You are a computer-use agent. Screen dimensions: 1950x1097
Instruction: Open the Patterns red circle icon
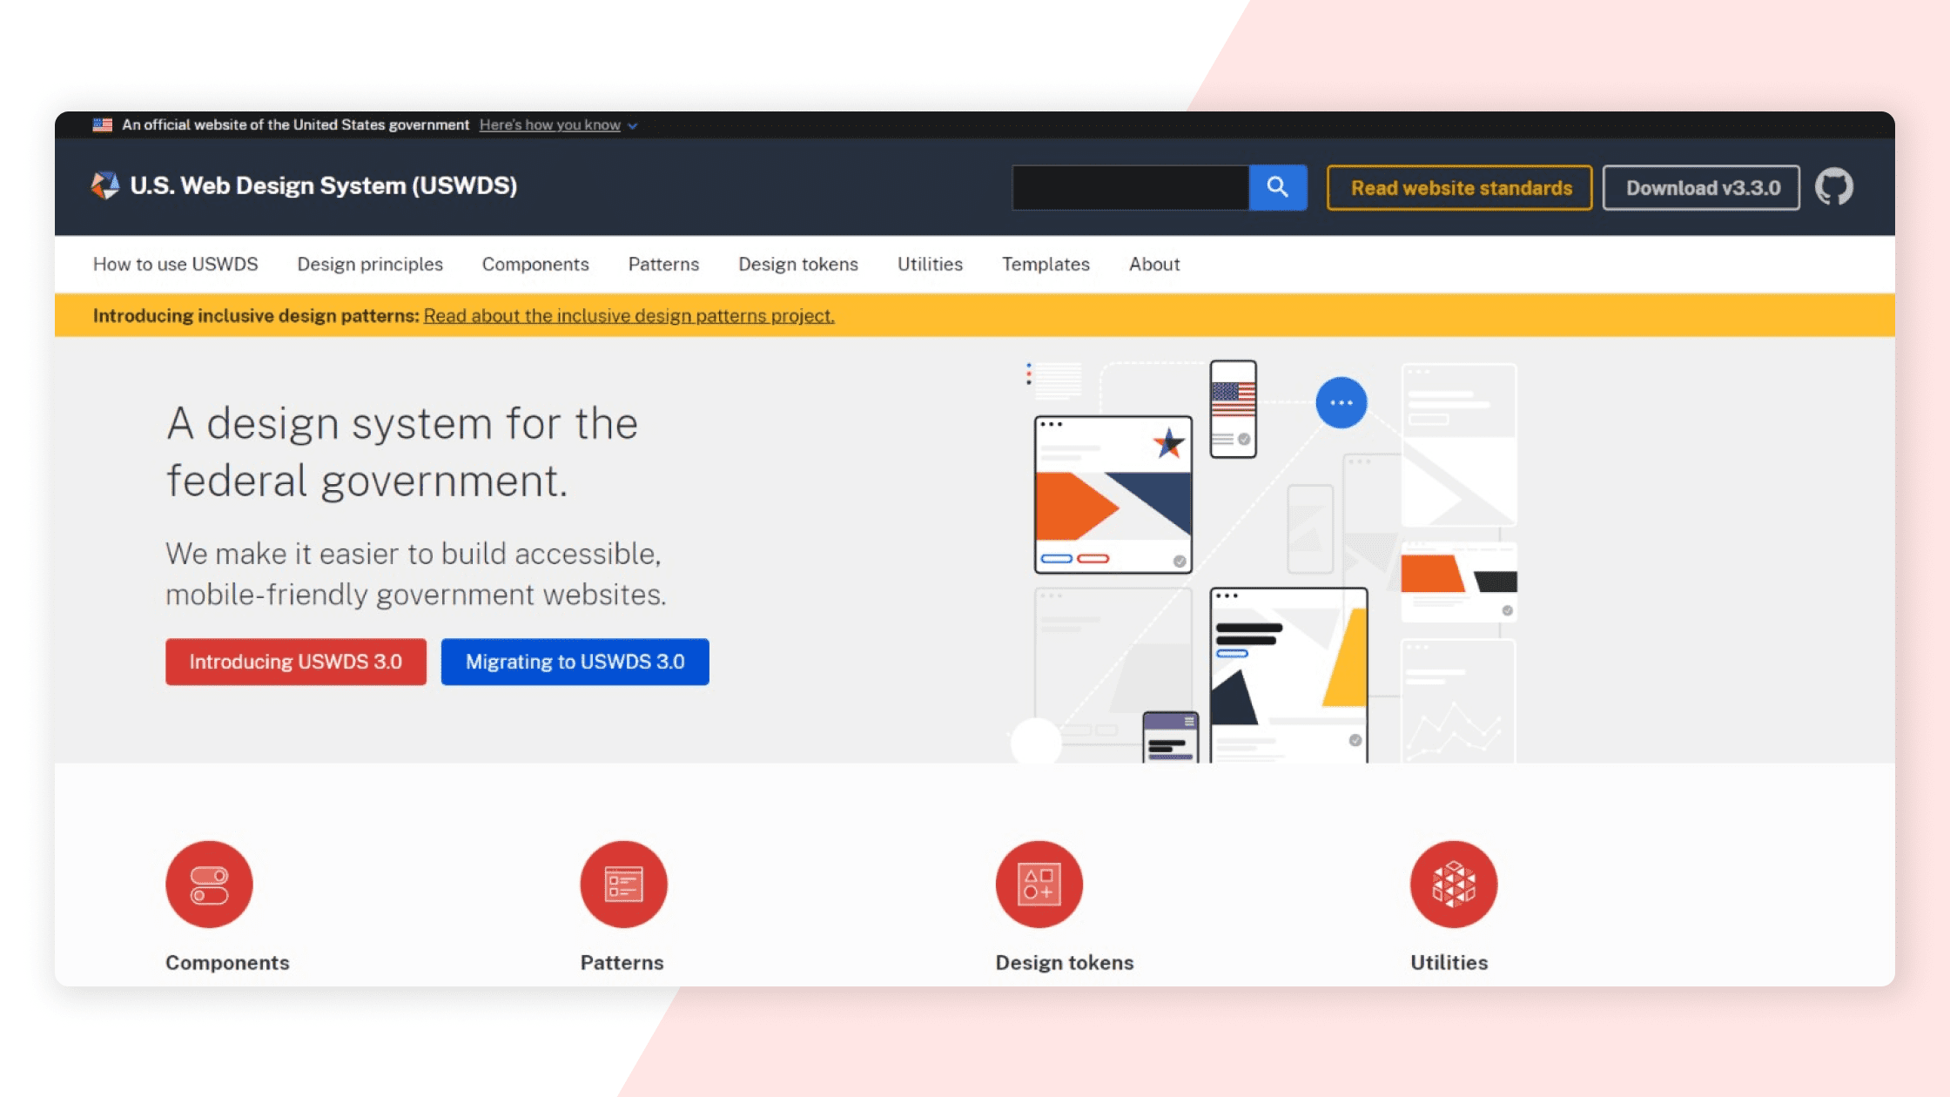pos(623,885)
